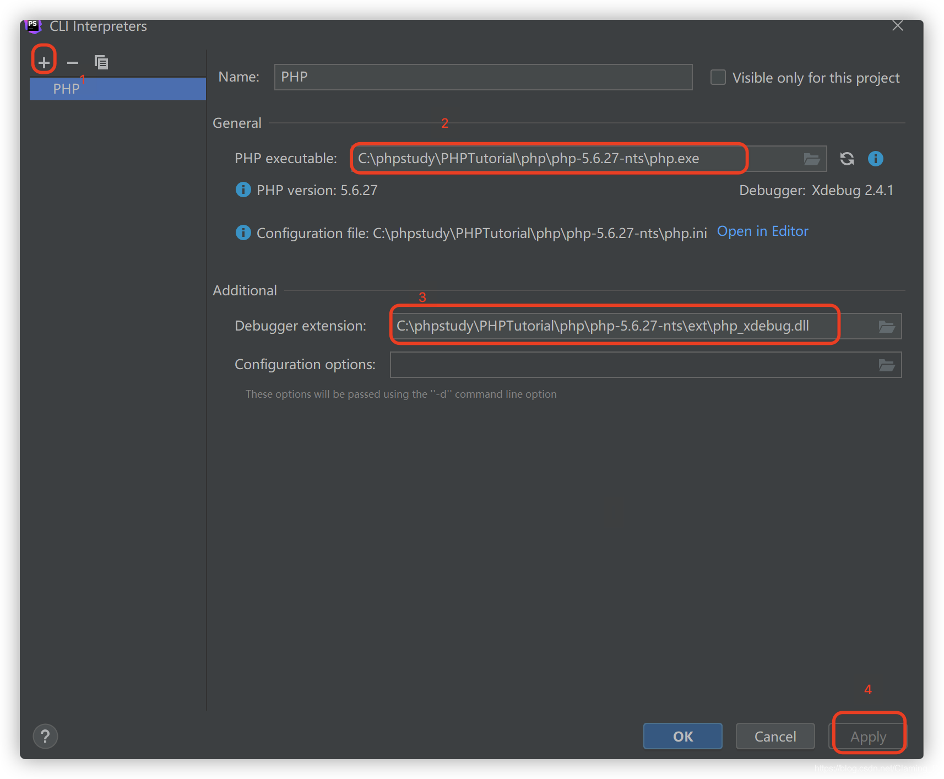Enable Visible only for this project
The height and width of the screenshot is (779, 944).
click(x=718, y=77)
